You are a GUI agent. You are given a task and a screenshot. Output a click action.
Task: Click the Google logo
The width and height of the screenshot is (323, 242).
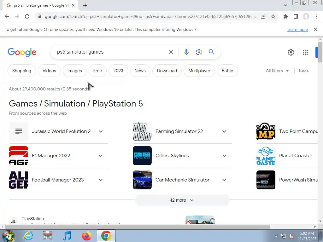click(22, 52)
